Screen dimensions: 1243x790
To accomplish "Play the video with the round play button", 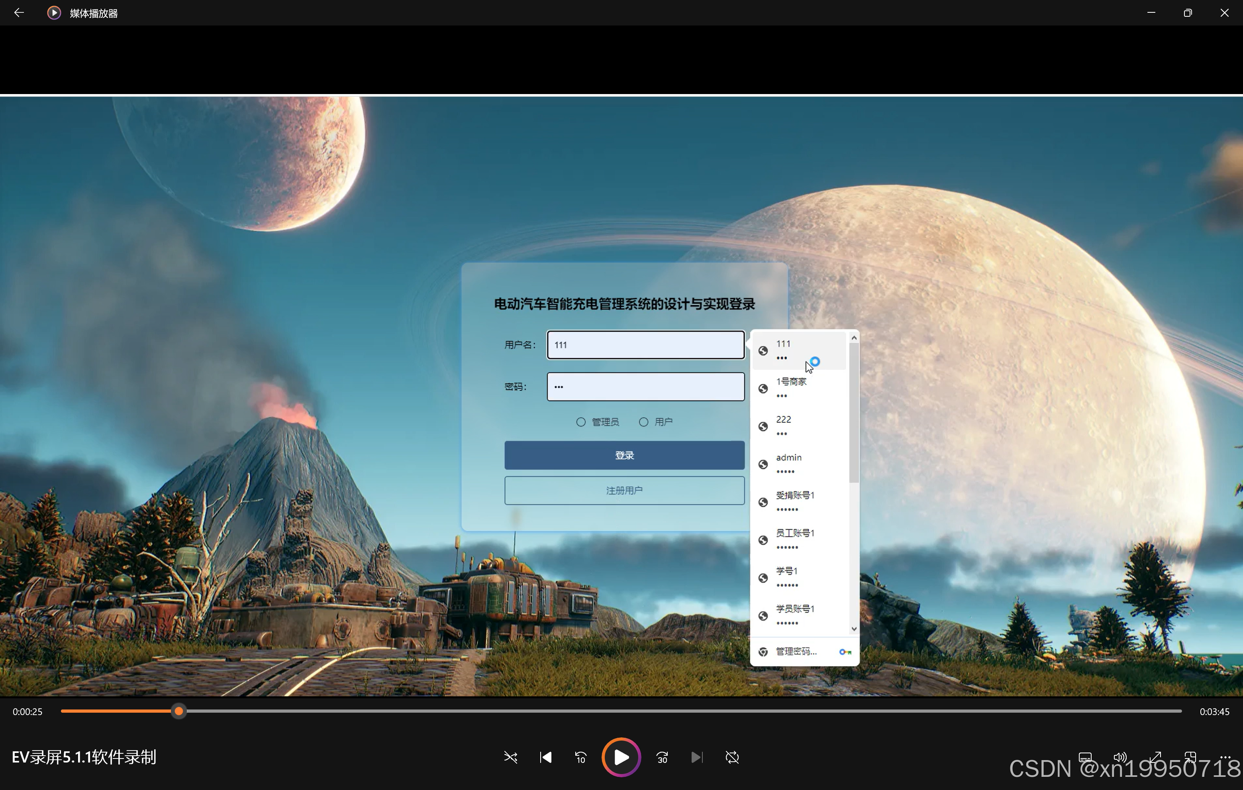I will click(x=621, y=757).
